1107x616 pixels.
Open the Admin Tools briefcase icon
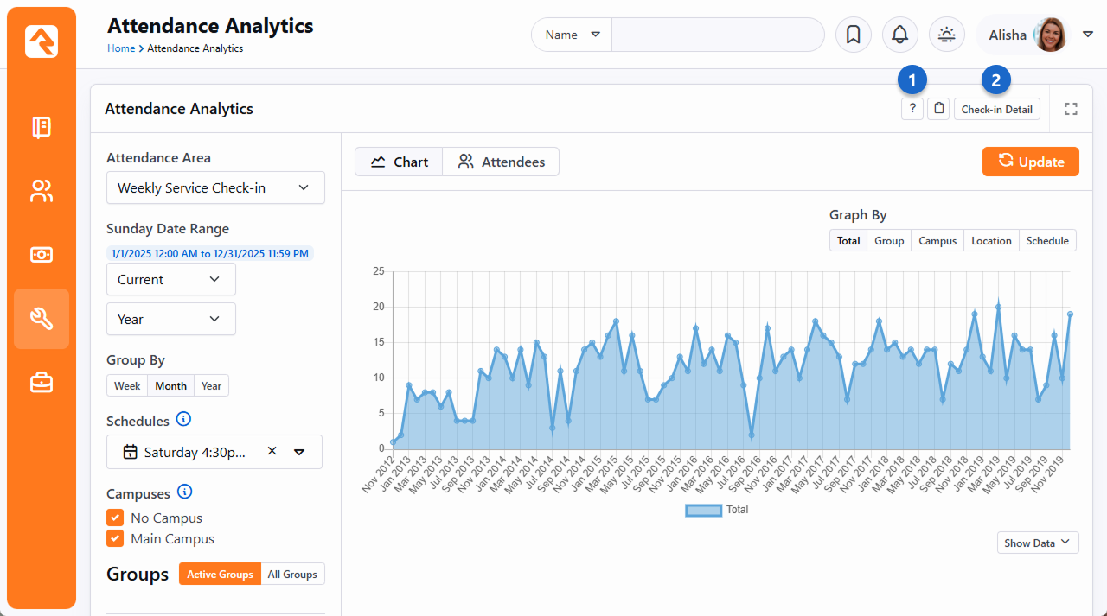42,383
